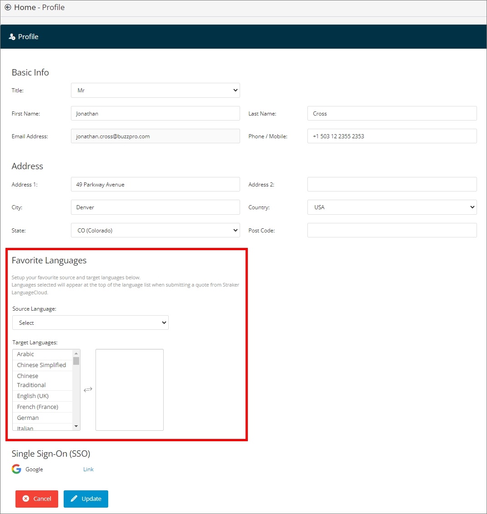The image size is (487, 514).
Task: Click the First Name field containing Jonathan
Action: coord(156,113)
